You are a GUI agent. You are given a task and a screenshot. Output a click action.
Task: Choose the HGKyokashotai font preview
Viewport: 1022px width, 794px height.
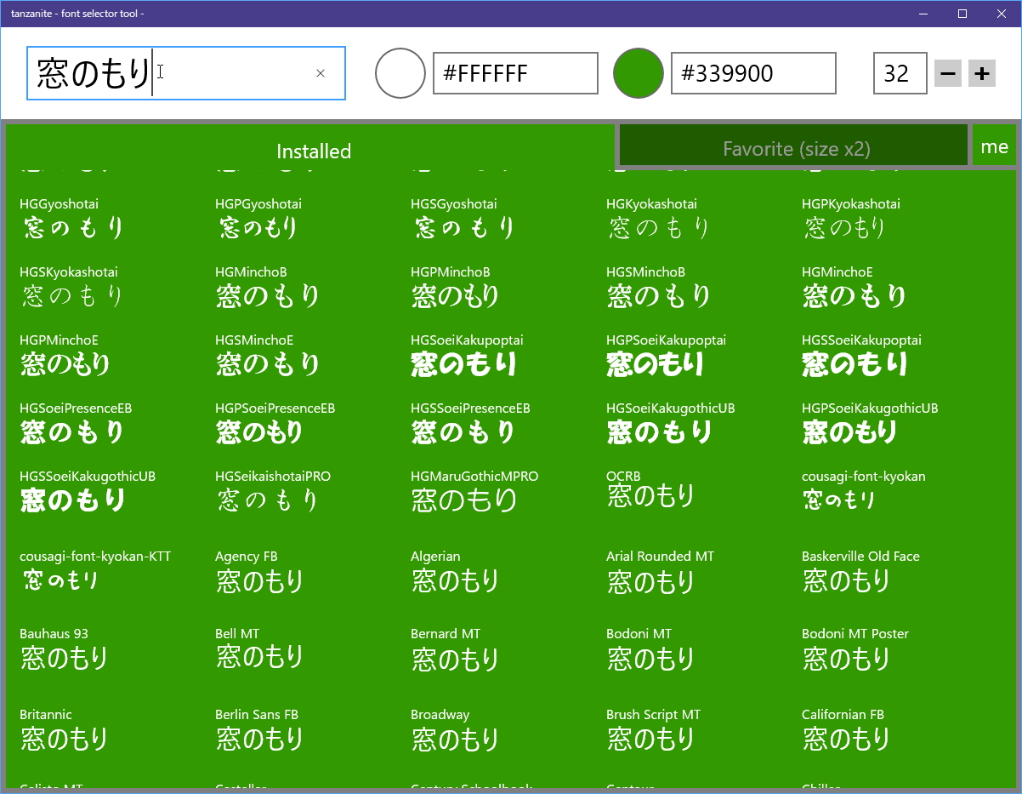659,218
